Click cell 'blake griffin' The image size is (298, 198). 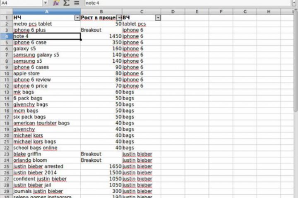point(46,154)
